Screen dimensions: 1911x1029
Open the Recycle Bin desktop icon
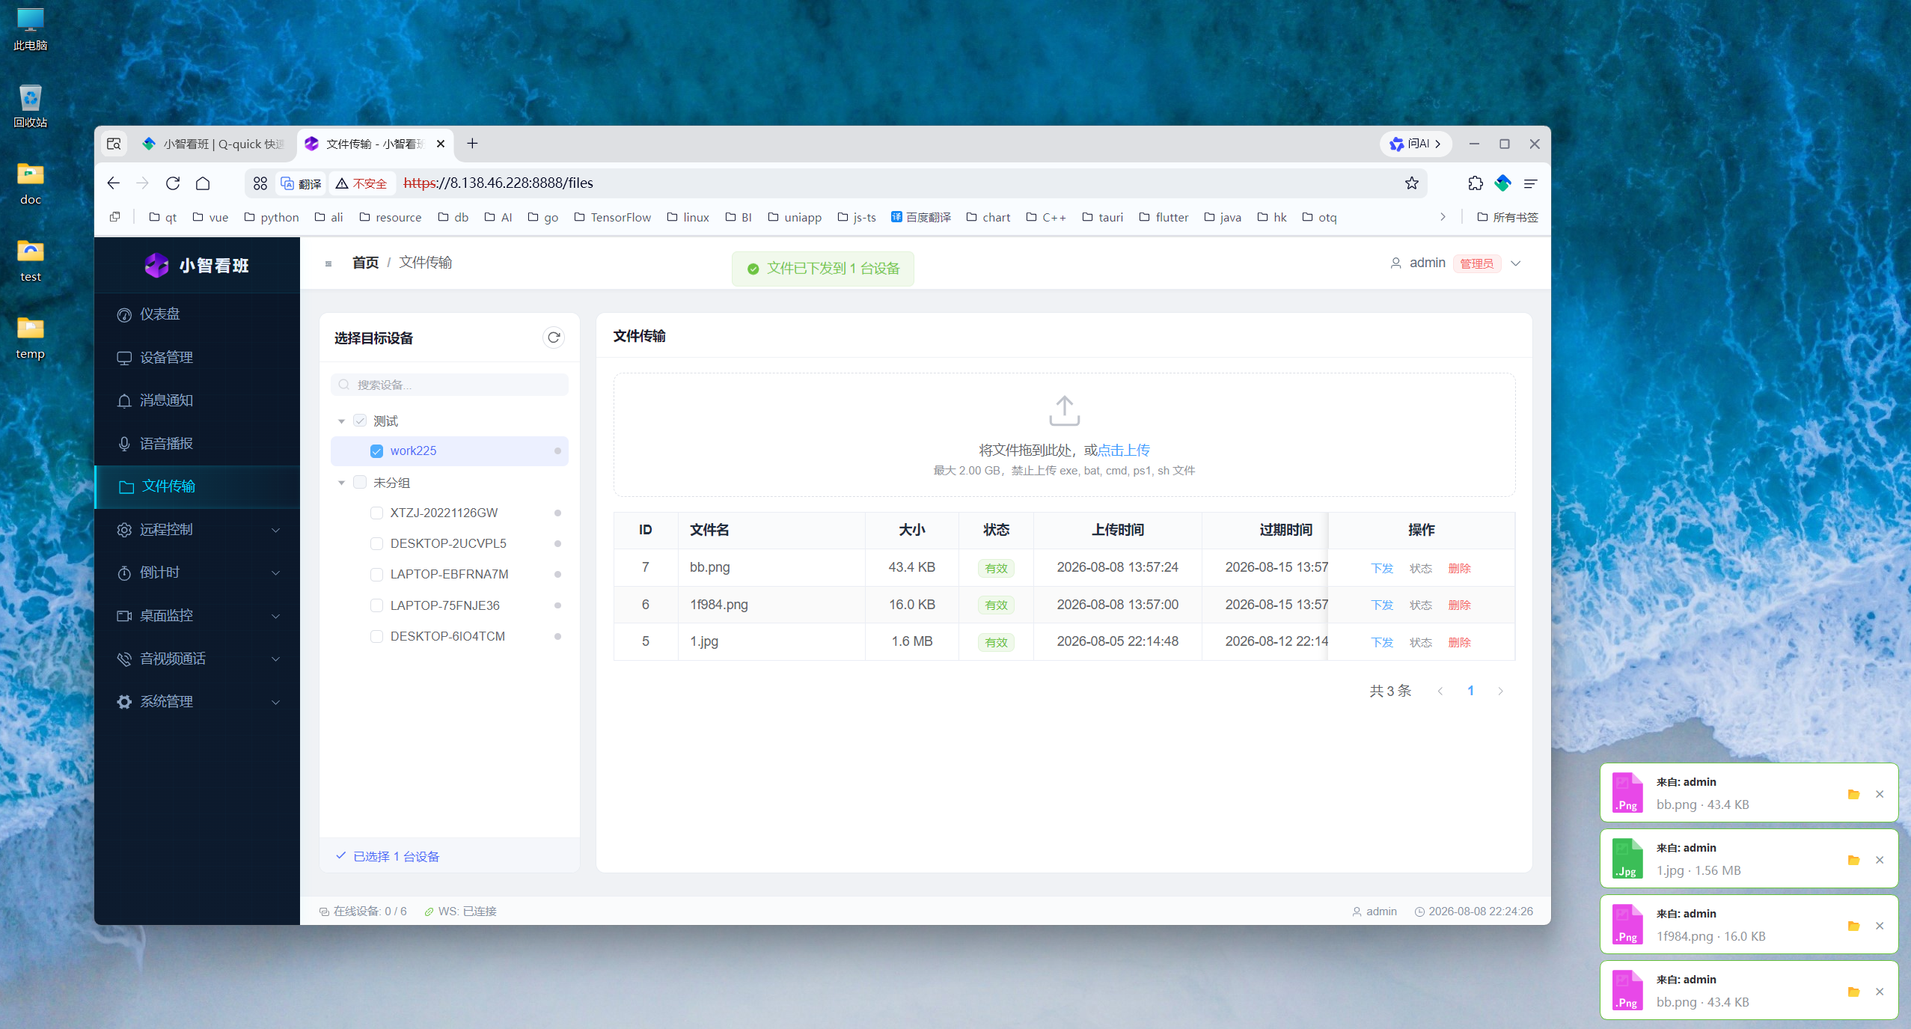point(30,106)
